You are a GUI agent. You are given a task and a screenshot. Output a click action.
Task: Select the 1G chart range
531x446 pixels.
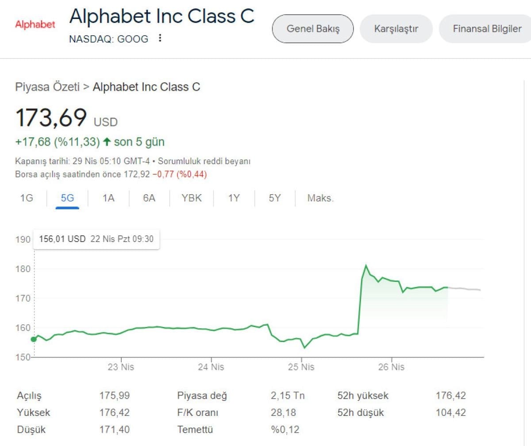[x=27, y=198]
